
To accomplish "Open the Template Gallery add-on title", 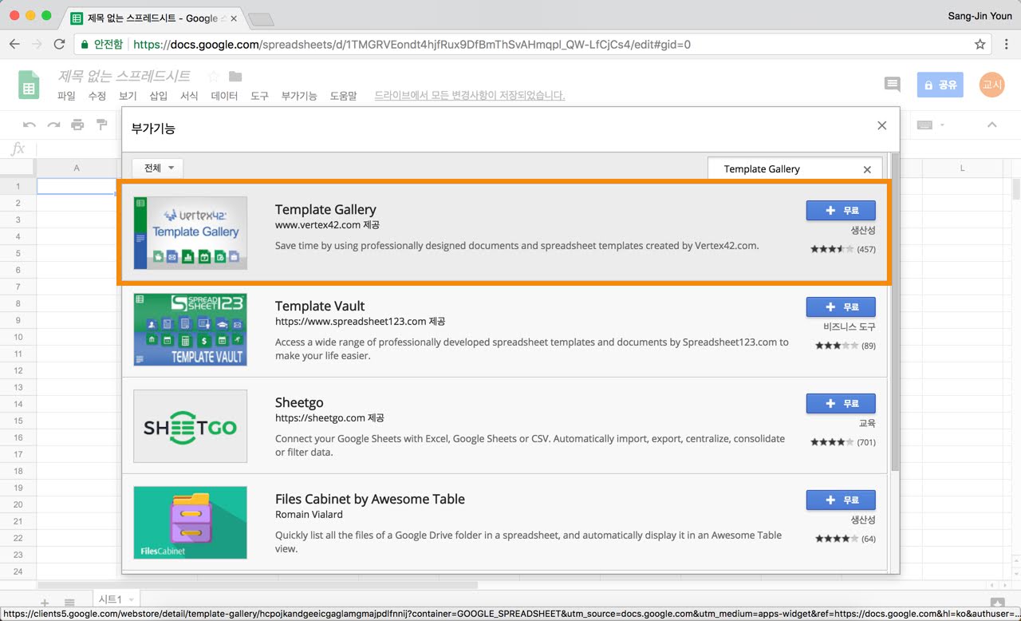I will 325,210.
